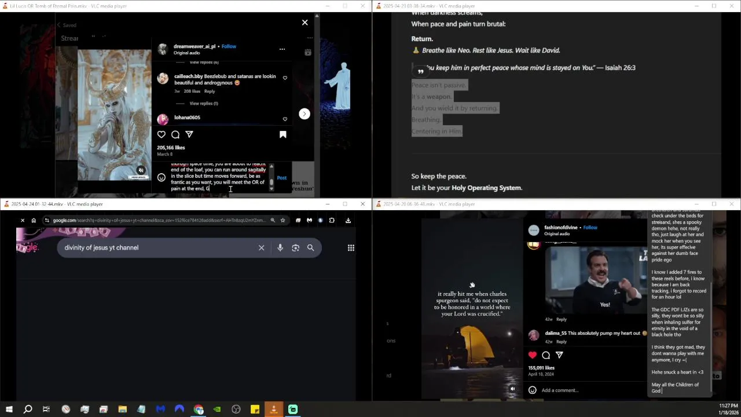Screen dimensions: 741x417
Task: Go to the next post with the right arrow
Action: click(305, 114)
